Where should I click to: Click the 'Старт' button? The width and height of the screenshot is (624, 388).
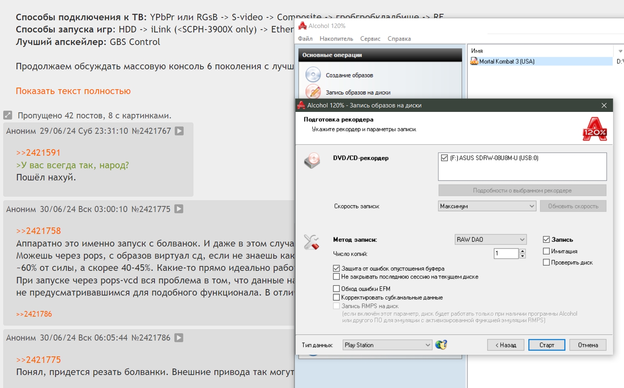547,345
